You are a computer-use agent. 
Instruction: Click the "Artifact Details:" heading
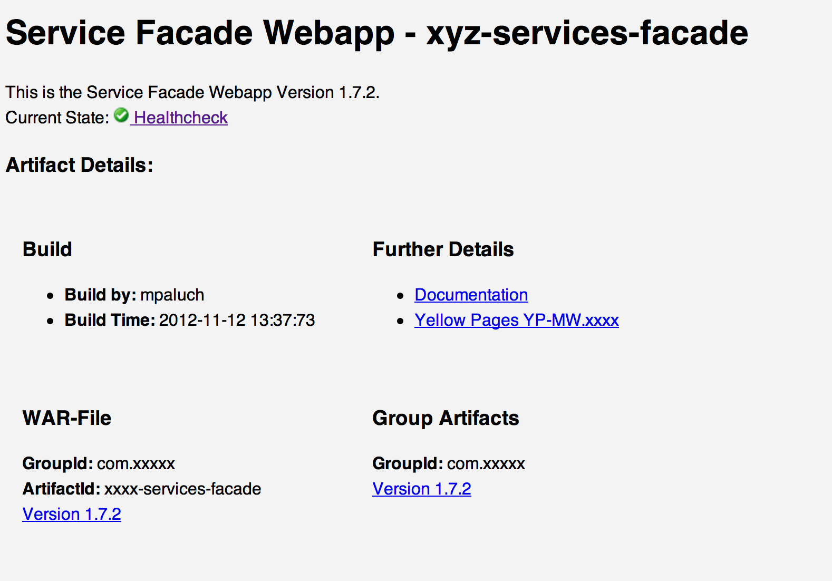pos(79,165)
